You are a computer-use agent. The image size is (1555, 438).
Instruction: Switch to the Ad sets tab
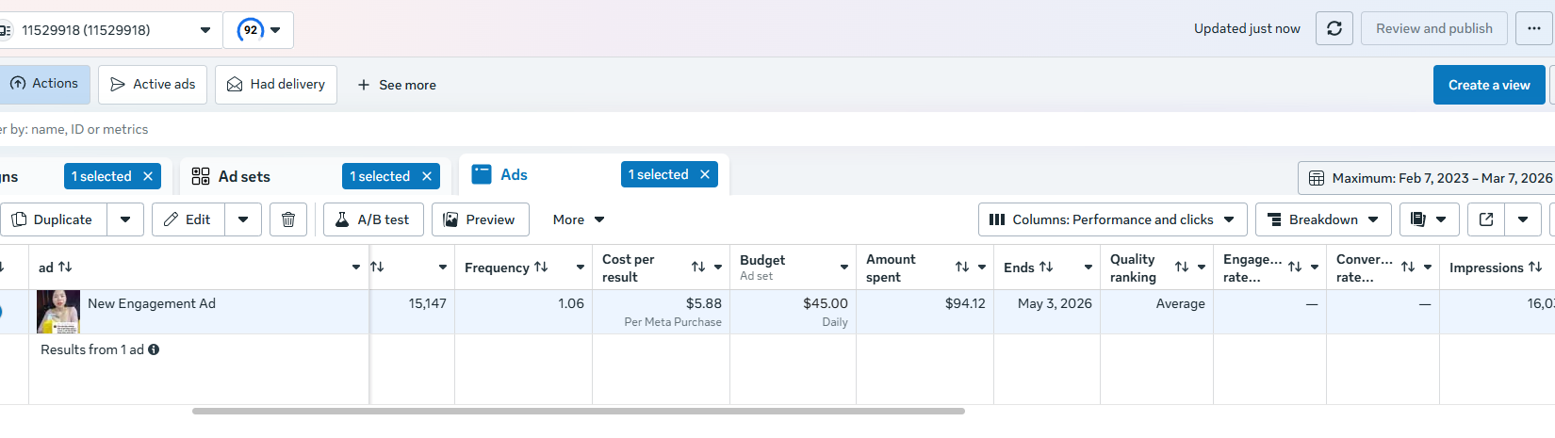click(243, 176)
